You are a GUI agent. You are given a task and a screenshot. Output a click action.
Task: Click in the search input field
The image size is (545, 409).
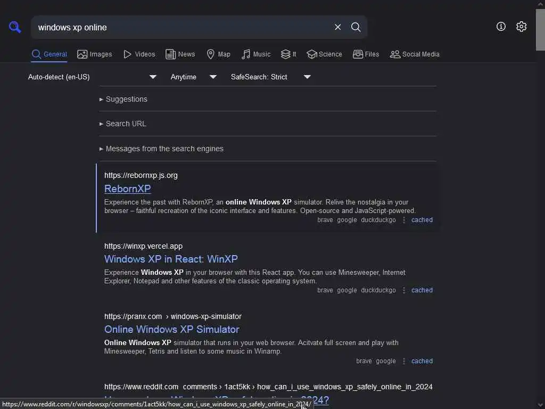pyautogui.click(x=183, y=27)
